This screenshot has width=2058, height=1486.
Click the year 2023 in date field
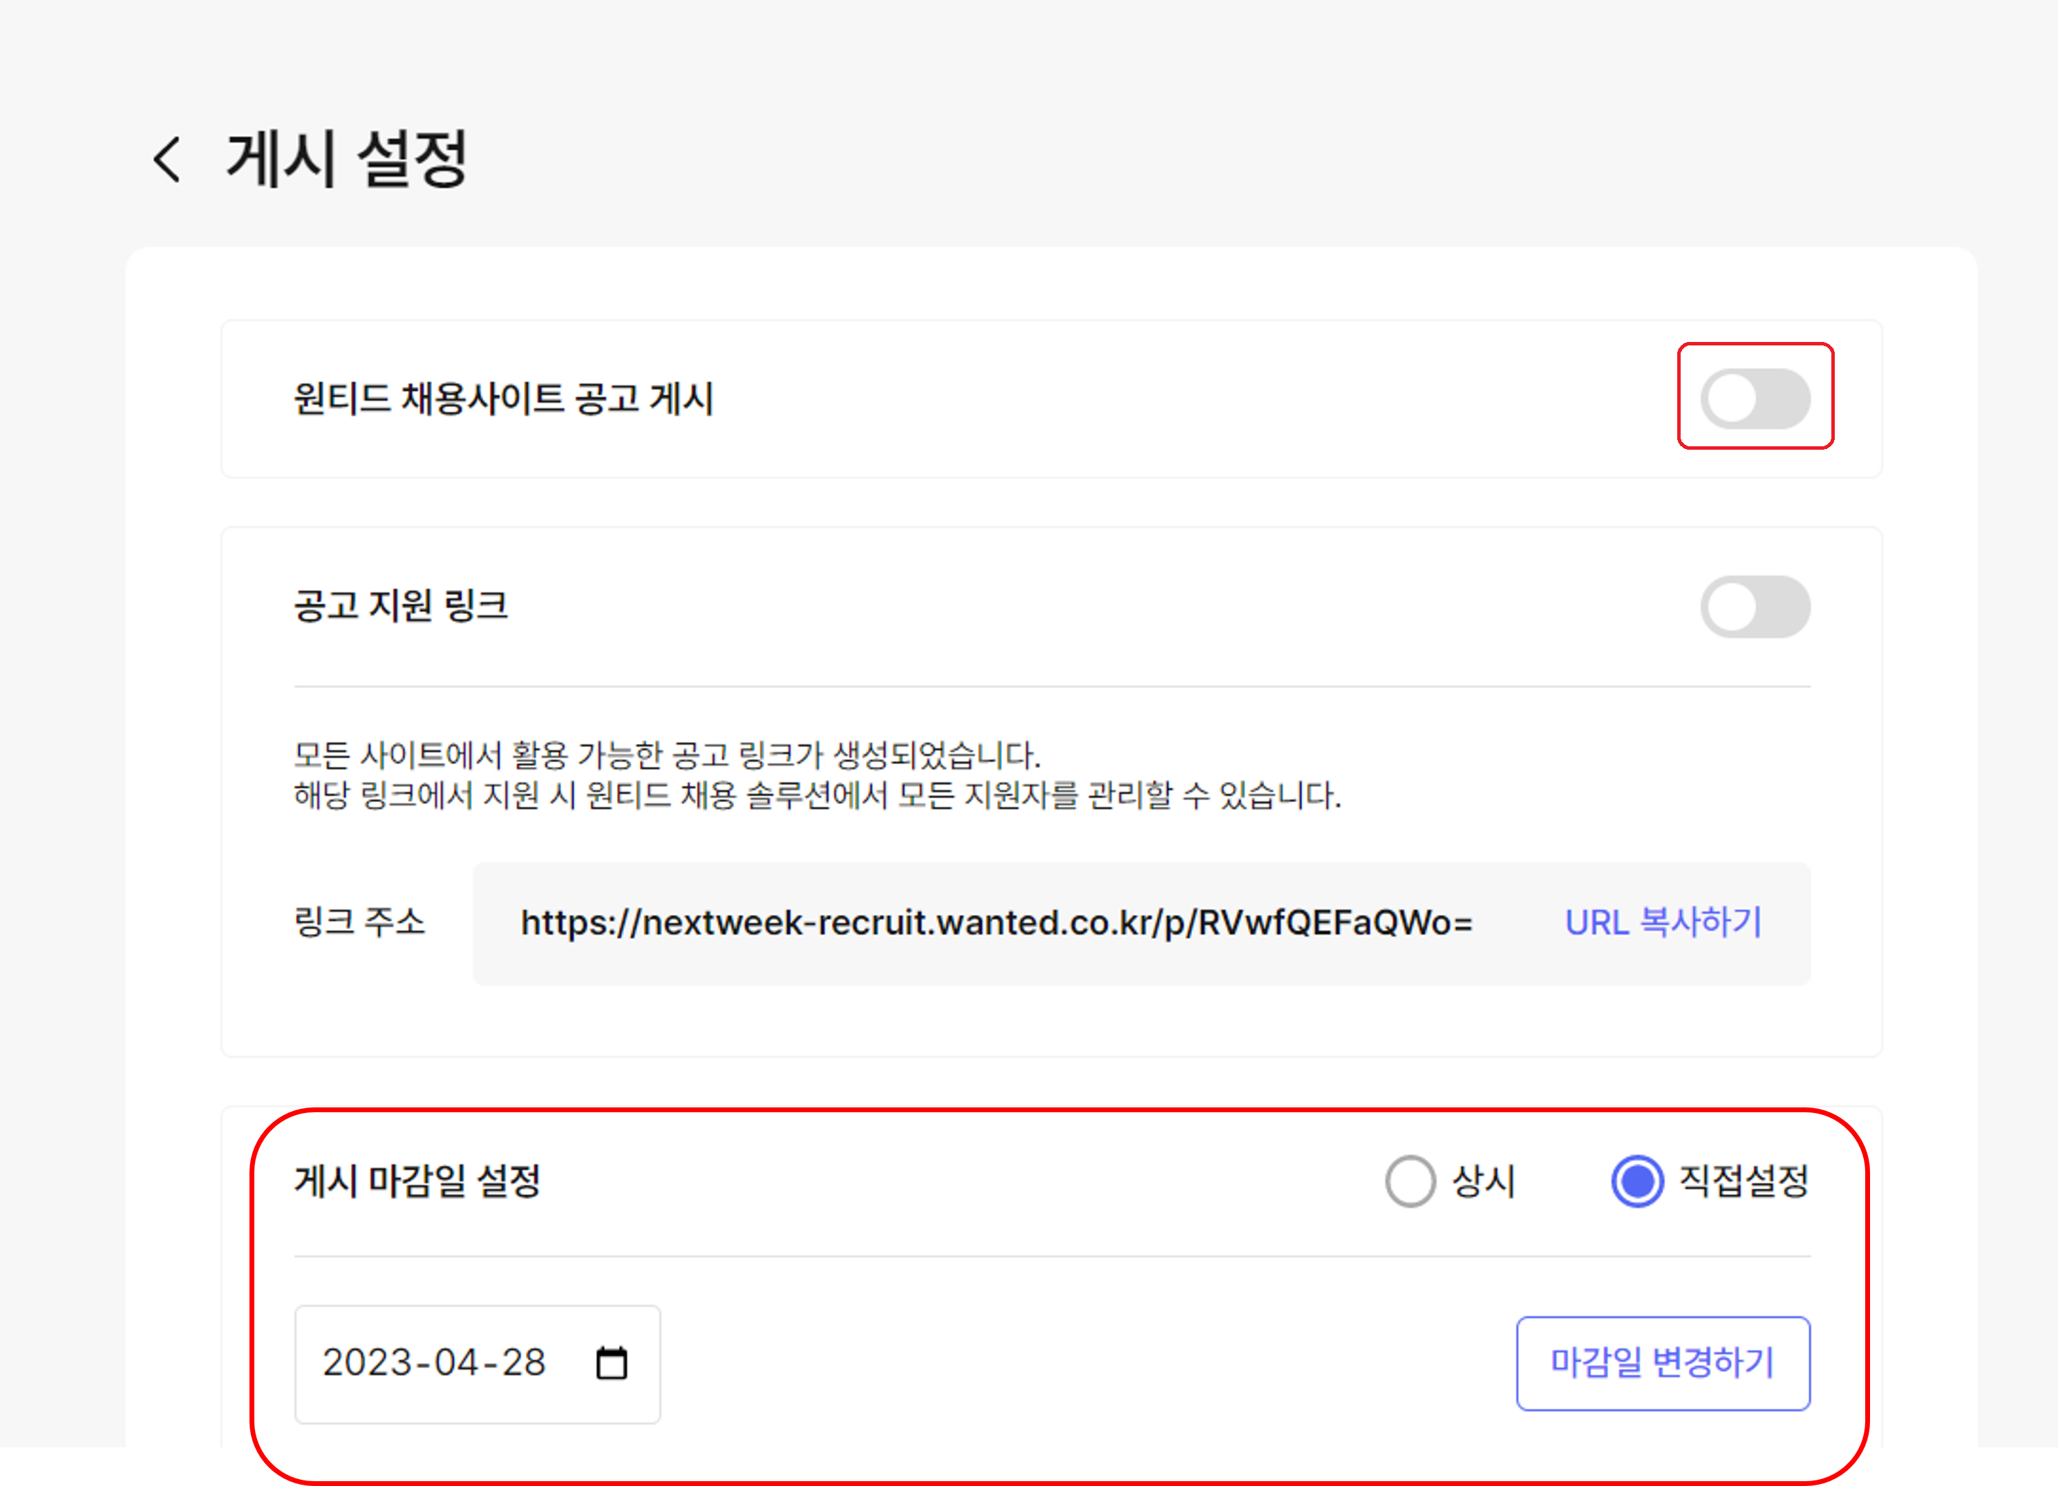pos(368,1362)
